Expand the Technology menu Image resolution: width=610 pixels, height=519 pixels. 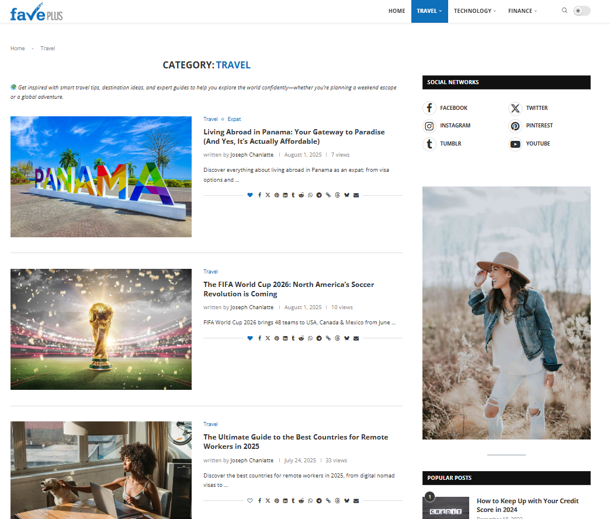(475, 11)
